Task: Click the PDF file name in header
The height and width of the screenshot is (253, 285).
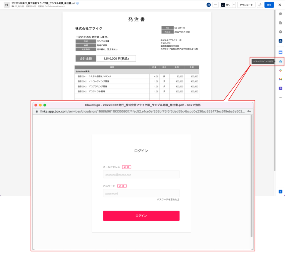Action: (43, 3)
